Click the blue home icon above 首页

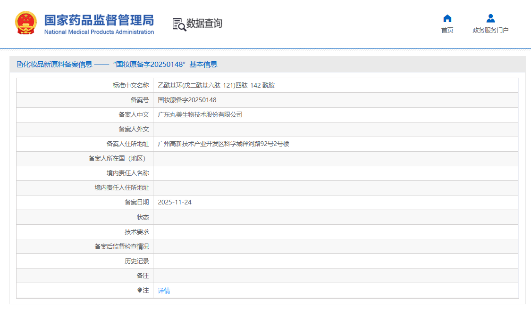click(x=447, y=19)
